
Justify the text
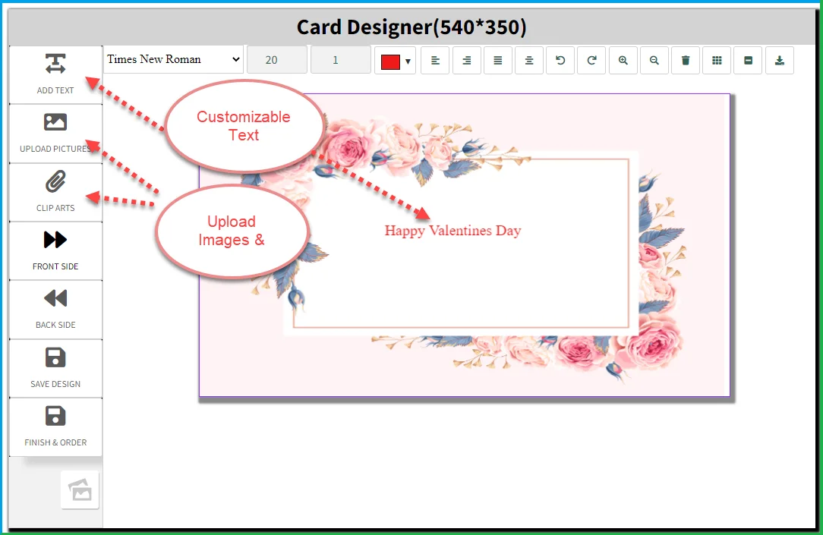[x=497, y=60]
